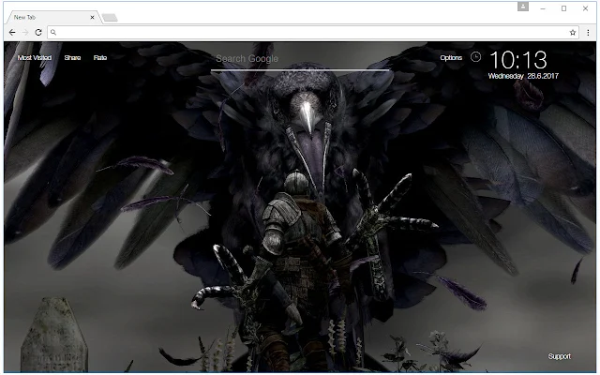The width and height of the screenshot is (600, 375).
Task: Bookmark this page with the star icon
Action: click(573, 33)
